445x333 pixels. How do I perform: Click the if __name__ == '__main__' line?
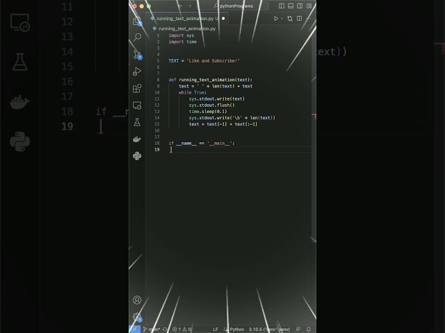tap(202, 144)
